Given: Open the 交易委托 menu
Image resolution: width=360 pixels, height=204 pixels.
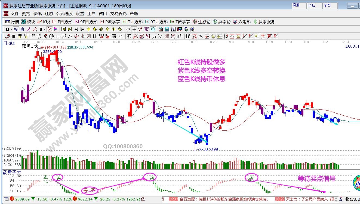Looking at the screenshot, I should (x=118, y=14).
